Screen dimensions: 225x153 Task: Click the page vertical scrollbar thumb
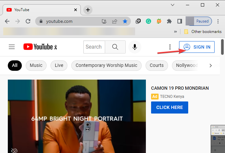coord(222,47)
